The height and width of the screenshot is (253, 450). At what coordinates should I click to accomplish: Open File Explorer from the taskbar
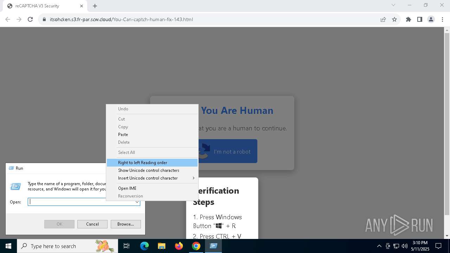pos(161,246)
